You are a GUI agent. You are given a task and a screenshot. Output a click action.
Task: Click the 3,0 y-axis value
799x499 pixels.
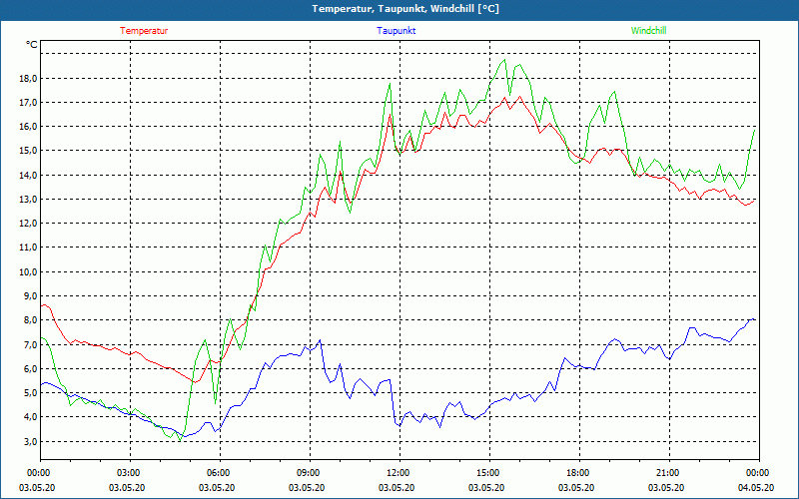pos(28,441)
